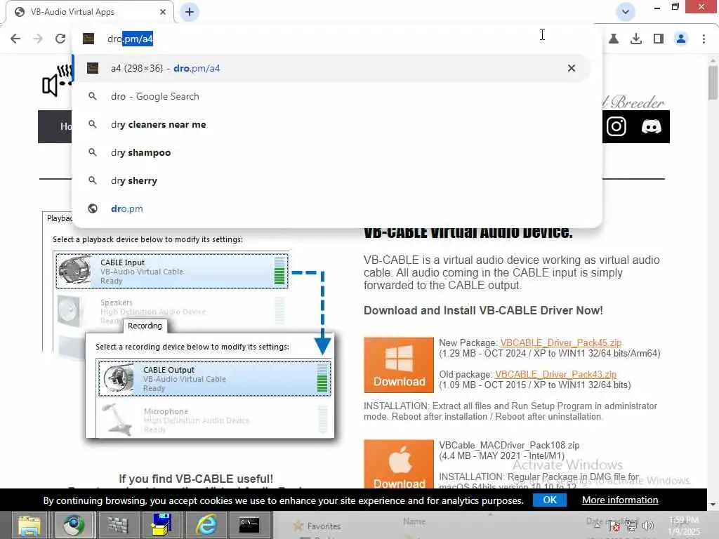Click 'If you find VB-CABLE useful!' text

point(196,479)
